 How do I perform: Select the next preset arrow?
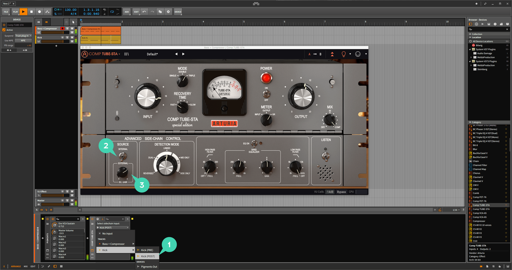(x=183, y=54)
